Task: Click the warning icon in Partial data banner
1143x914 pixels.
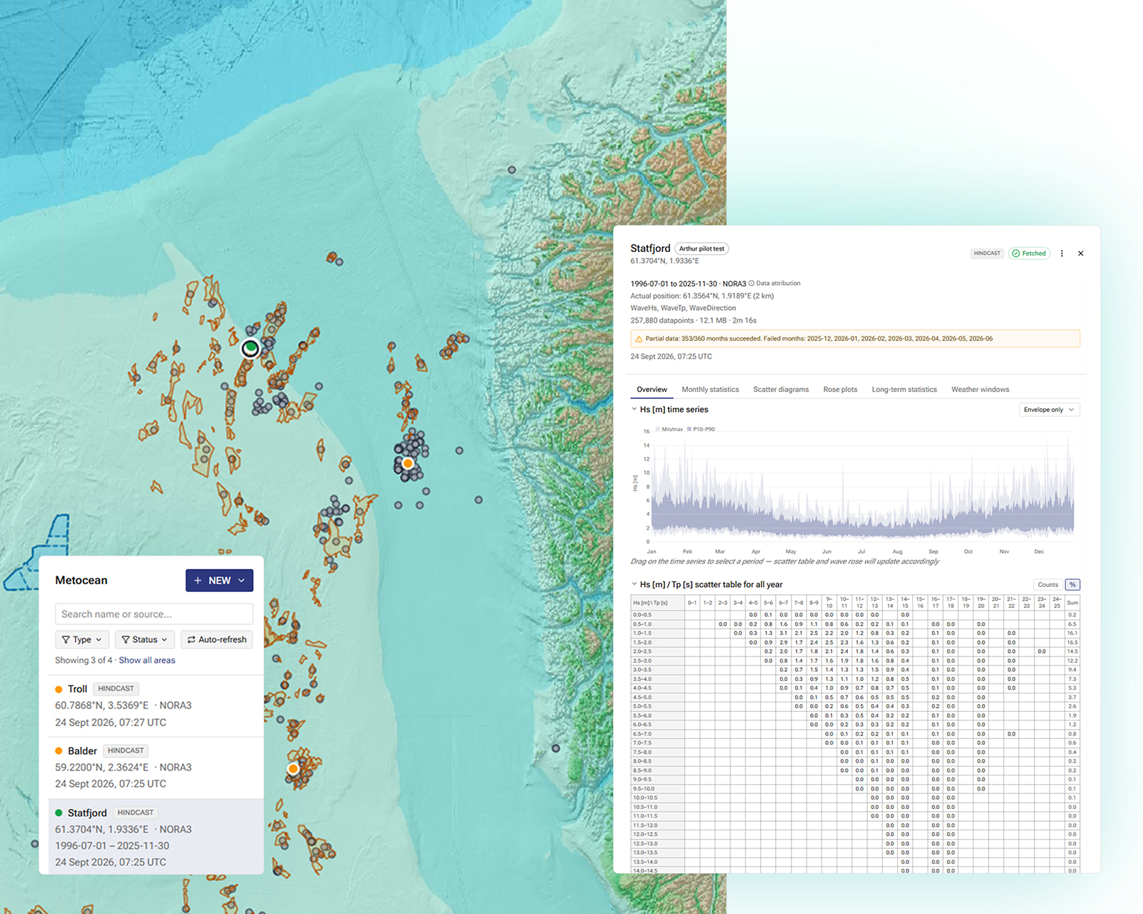Action: [639, 339]
